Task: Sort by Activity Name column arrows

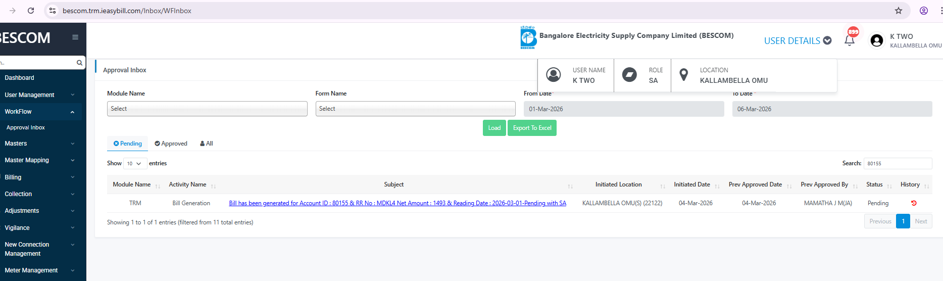Action: coord(213,186)
